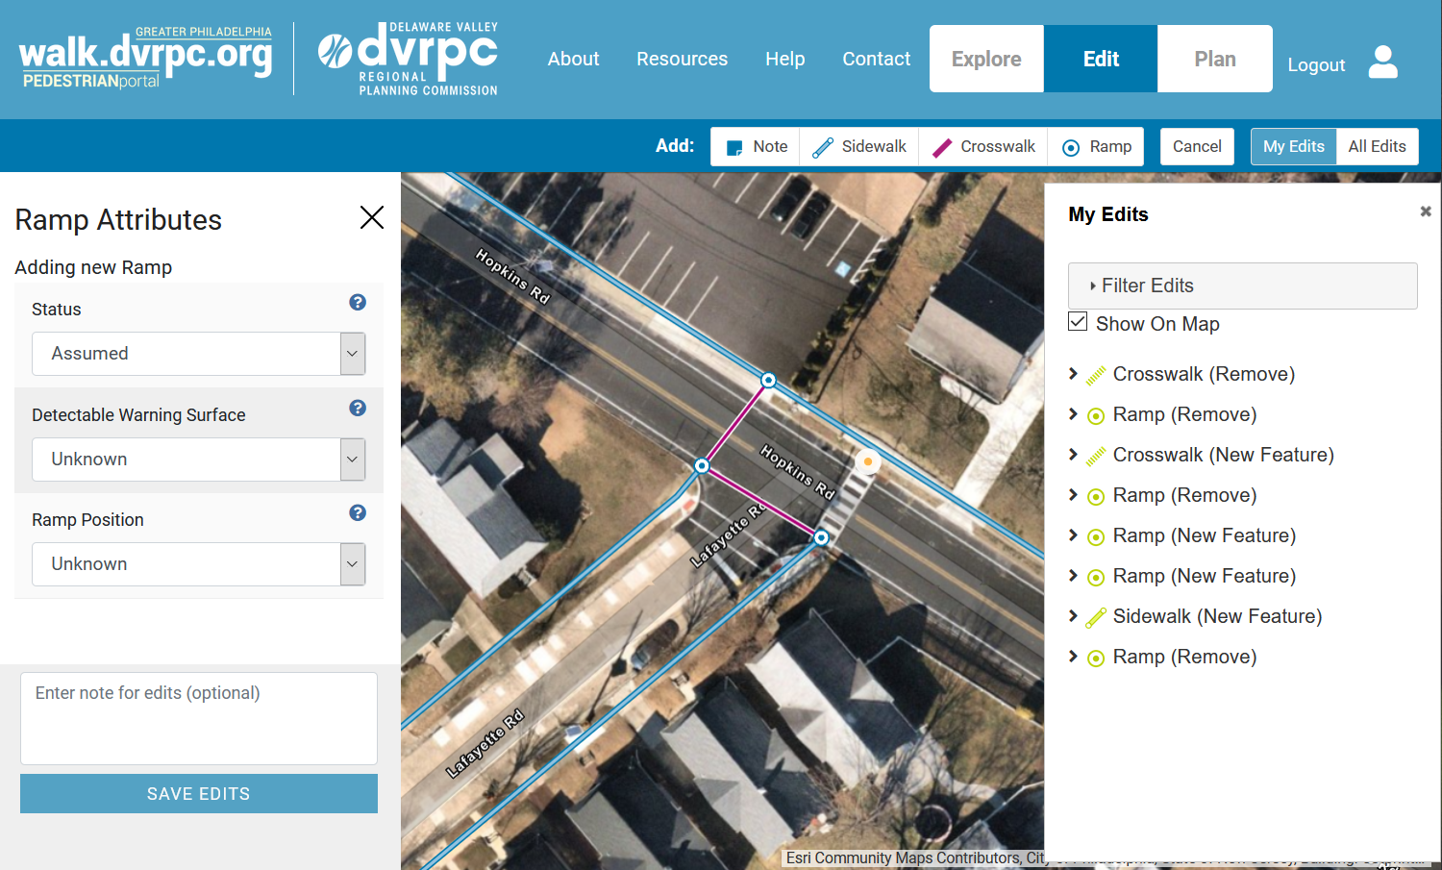Screen dimensions: 1442x870
Task: Open the Detectable Warning Surface dropdown
Action: pos(199,460)
